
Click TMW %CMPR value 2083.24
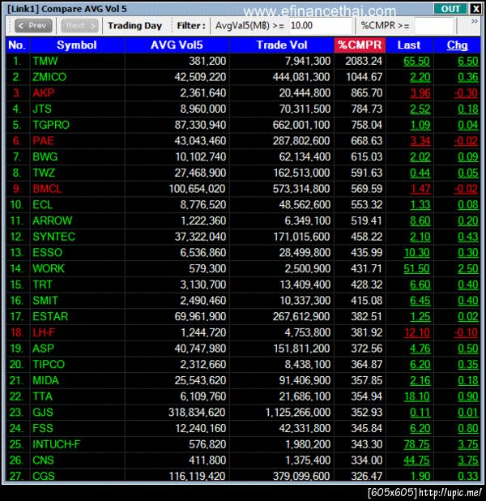pyautogui.click(x=364, y=61)
